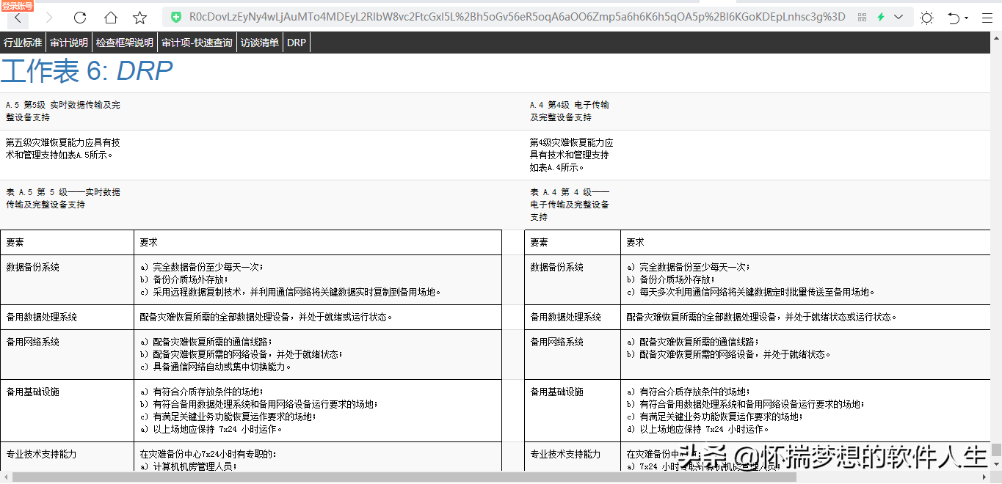
Task: Open the browser hamburger menu
Action: tap(987, 18)
